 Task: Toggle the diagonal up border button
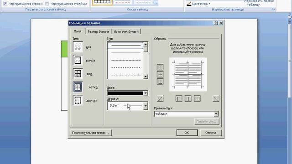[x=160, y=98]
